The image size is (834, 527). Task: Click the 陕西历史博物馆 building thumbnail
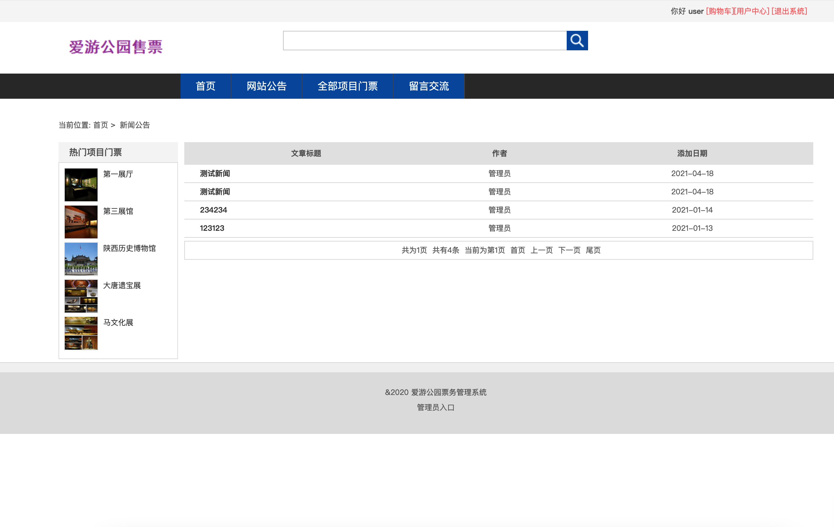[81, 259]
